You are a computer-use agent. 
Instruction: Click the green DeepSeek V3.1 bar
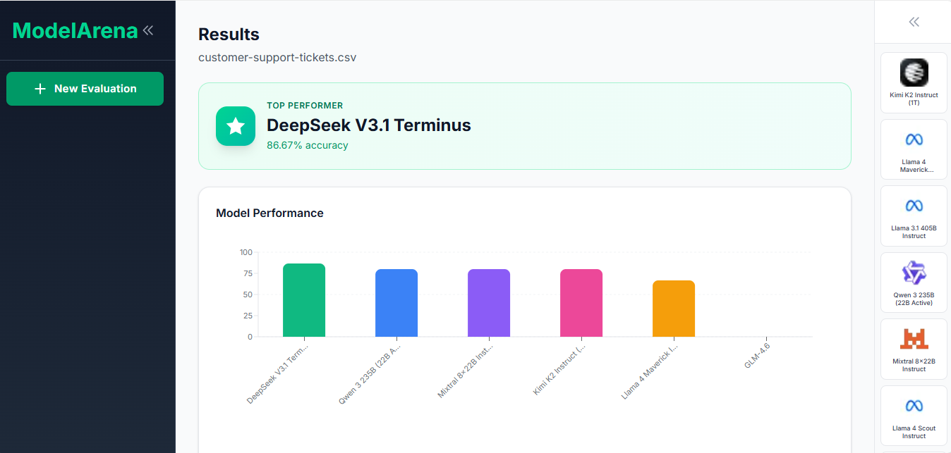click(x=304, y=300)
